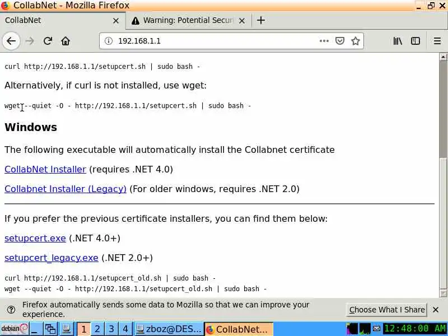The image size is (448, 336).
Task: Open the Firefox home page
Action: (x=66, y=41)
